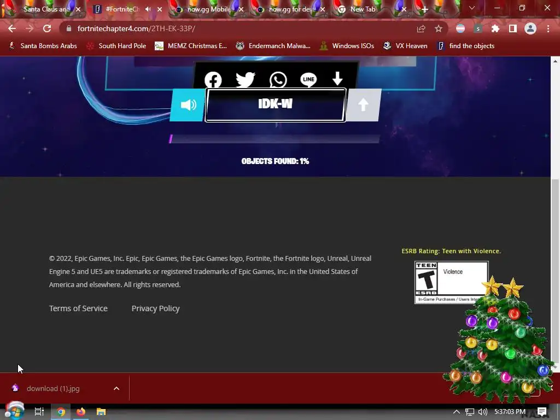Open the South Hard Pole bookmark
The width and height of the screenshot is (560, 420).
(x=117, y=46)
